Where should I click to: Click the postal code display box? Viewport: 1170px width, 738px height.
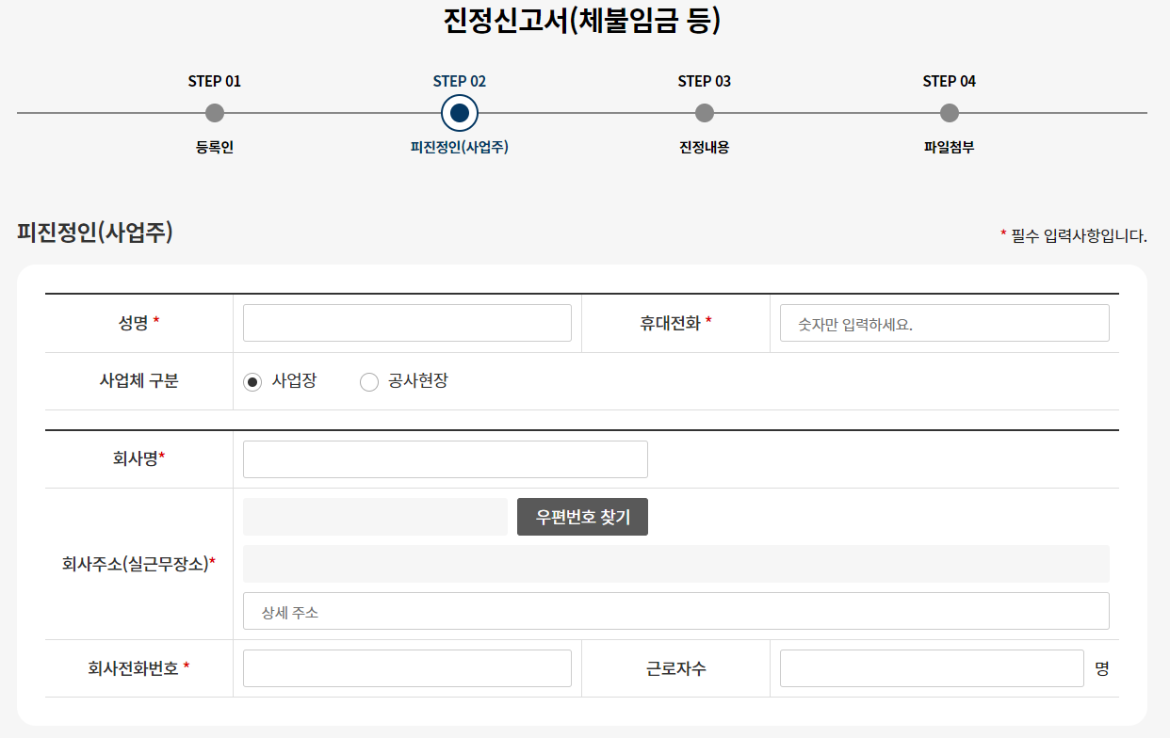374,517
